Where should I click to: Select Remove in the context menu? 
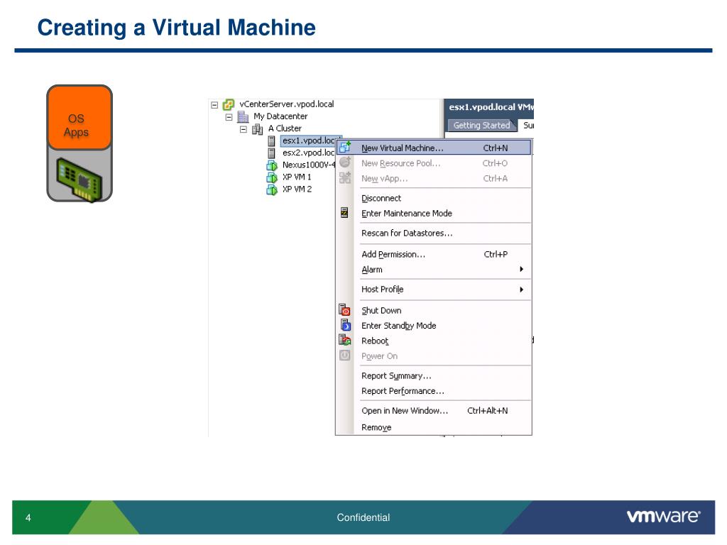434,427
